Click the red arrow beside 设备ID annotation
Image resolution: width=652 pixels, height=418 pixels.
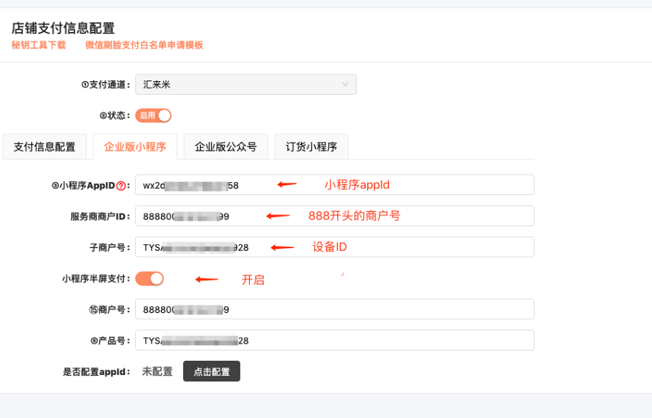[x=283, y=248]
